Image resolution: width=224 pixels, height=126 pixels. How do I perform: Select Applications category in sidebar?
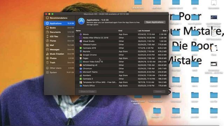59,23
